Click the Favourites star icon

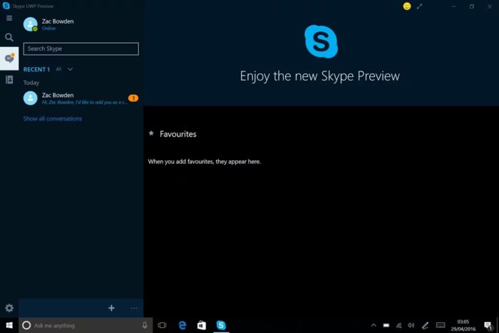pyautogui.click(x=151, y=133)
